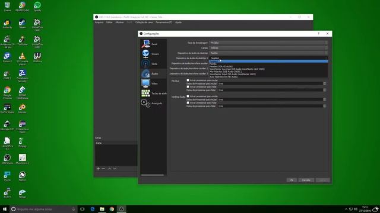This screenshot has width=380, height=213.
Task: Click the Windows Start button
Action: pyautogui.click(x=5, y=209)
